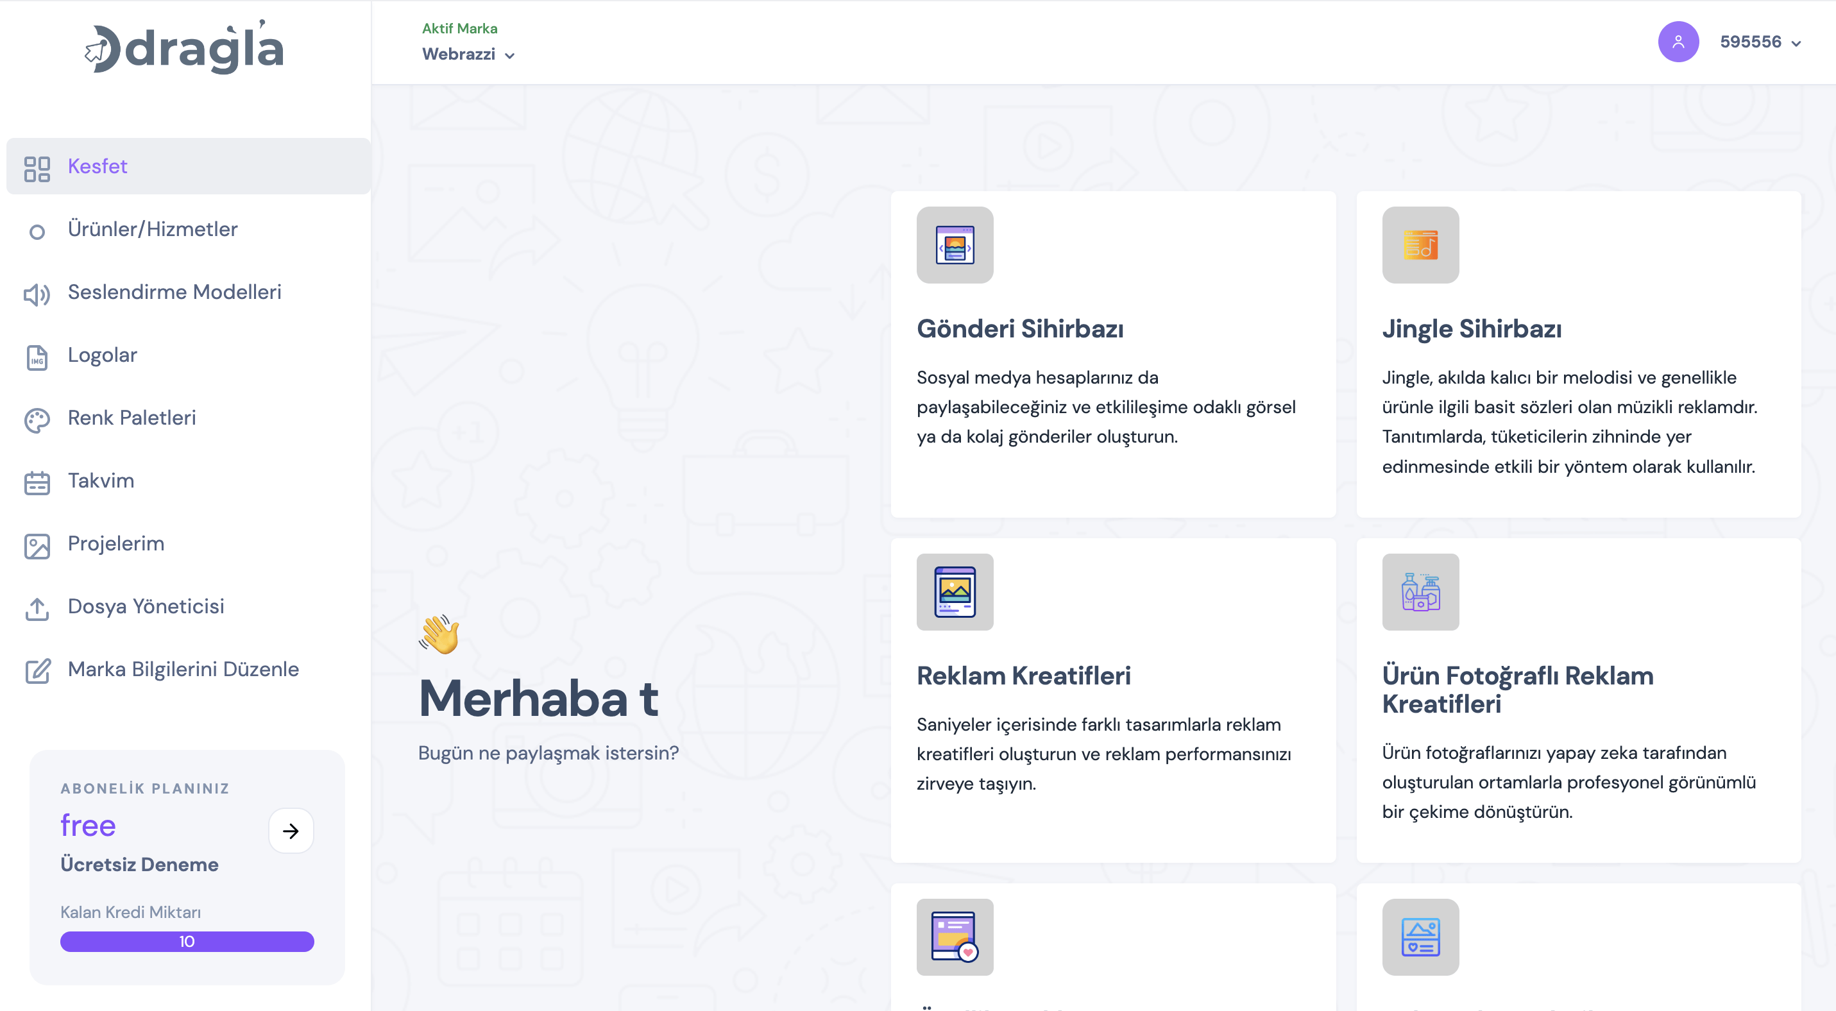Click the Seslendirme Modelleri speaker icon
1836x1011 pixels.
[x=37, y=294]
